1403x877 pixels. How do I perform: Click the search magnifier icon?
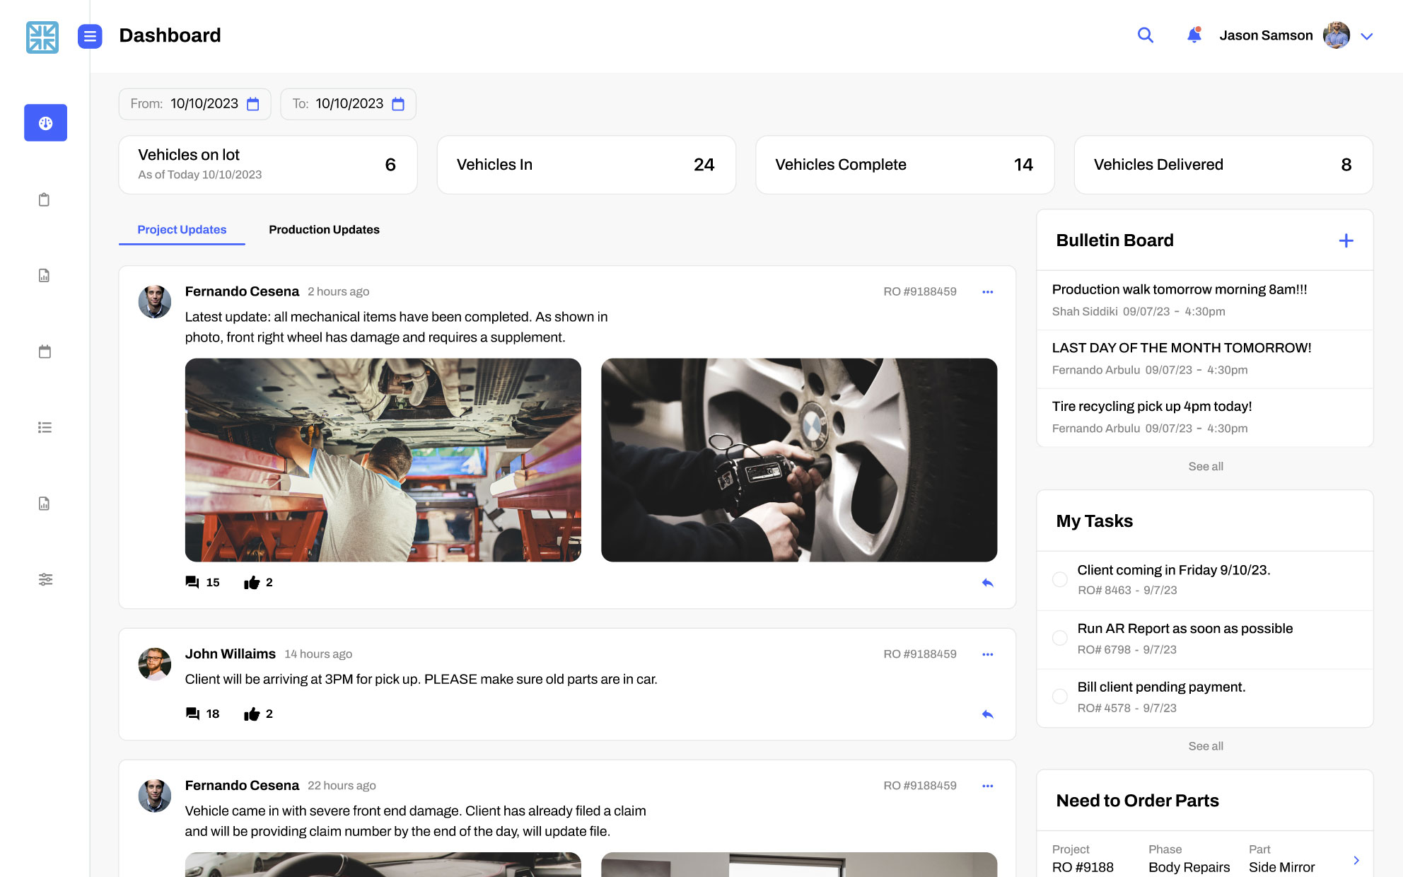[1145, 35]
